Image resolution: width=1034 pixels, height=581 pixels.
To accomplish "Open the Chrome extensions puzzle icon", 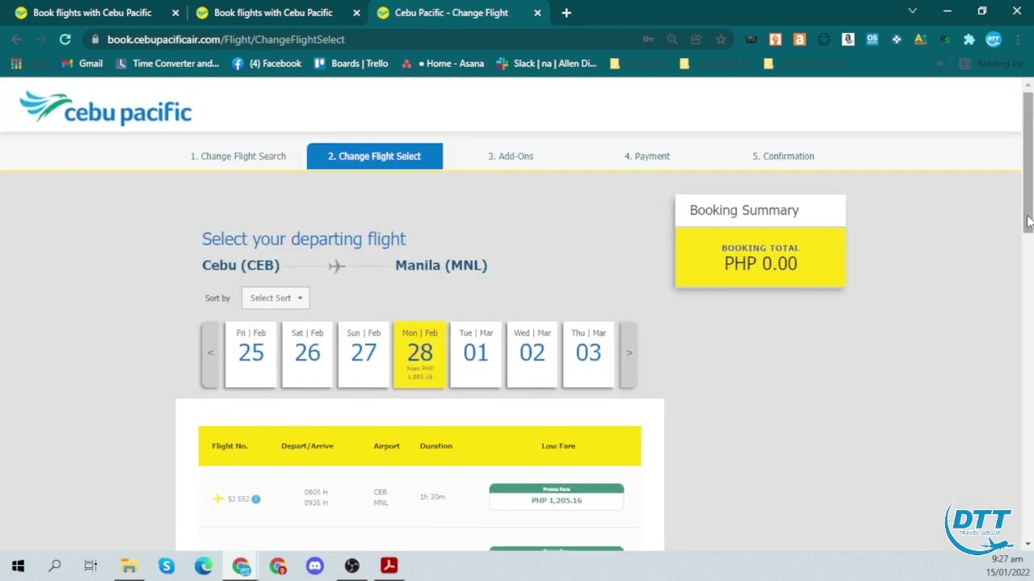I will (x=969, y=39).
